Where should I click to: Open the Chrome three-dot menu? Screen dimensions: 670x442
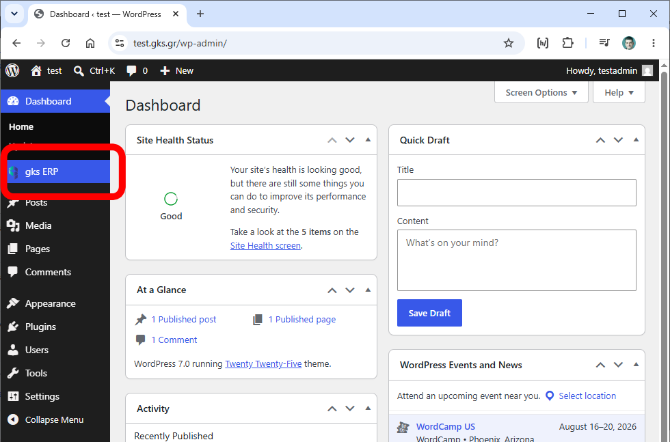point(654,43)
